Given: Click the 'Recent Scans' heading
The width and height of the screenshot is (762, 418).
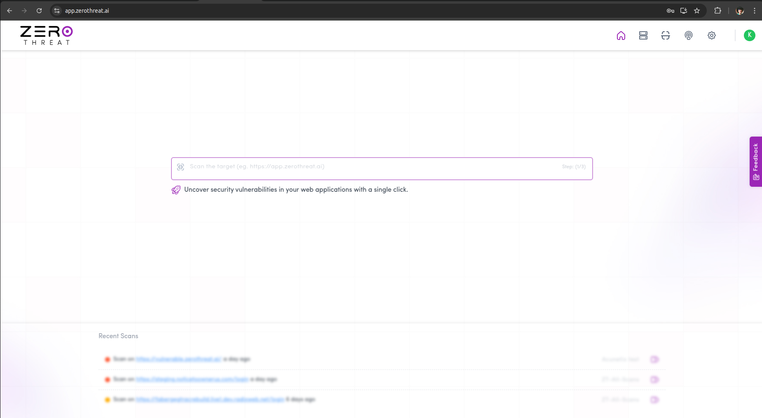Looking at the screenshot, I should click(118, 336).
